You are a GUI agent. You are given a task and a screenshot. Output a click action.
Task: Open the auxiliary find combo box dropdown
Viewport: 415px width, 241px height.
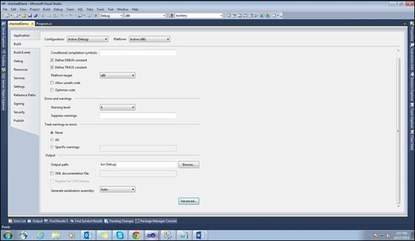(x=221, y=15)
